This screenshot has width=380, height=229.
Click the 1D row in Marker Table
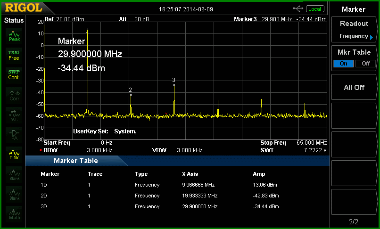160,185
